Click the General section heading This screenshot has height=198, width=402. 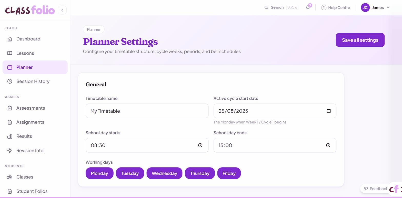(x=96, y=85)
